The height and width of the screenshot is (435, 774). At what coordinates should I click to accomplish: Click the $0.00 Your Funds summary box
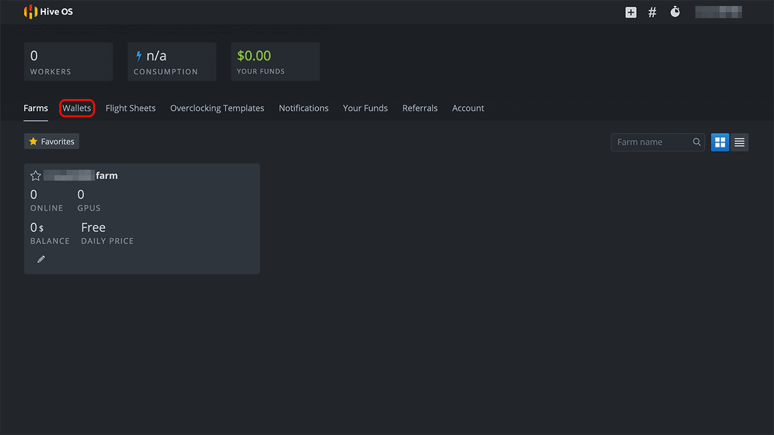[x=275, y=62]
